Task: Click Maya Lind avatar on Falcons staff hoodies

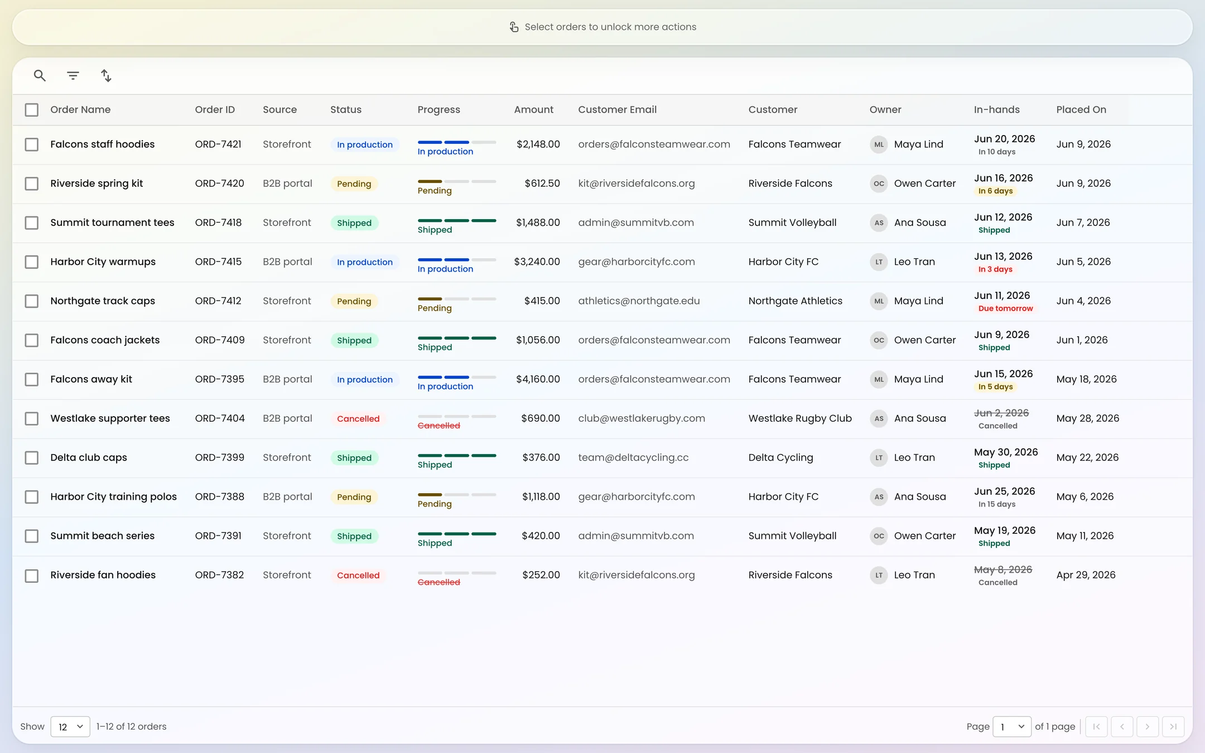Action: (x=879, y=144)
